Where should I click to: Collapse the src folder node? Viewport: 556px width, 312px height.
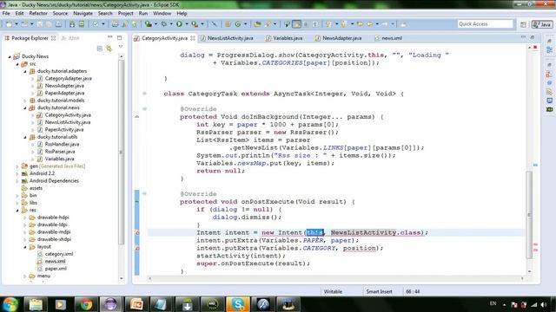tap(17, 64)
